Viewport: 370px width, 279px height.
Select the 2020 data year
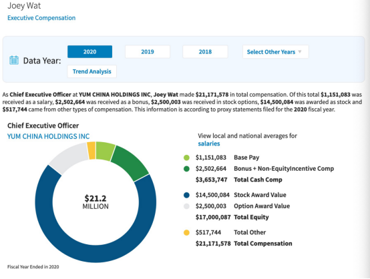click(x=89, y=51)
